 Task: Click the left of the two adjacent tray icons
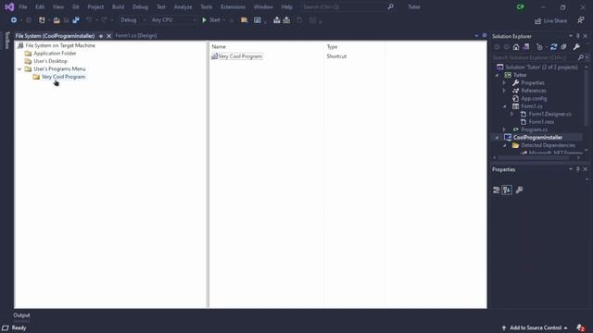[x=277, y=20]
